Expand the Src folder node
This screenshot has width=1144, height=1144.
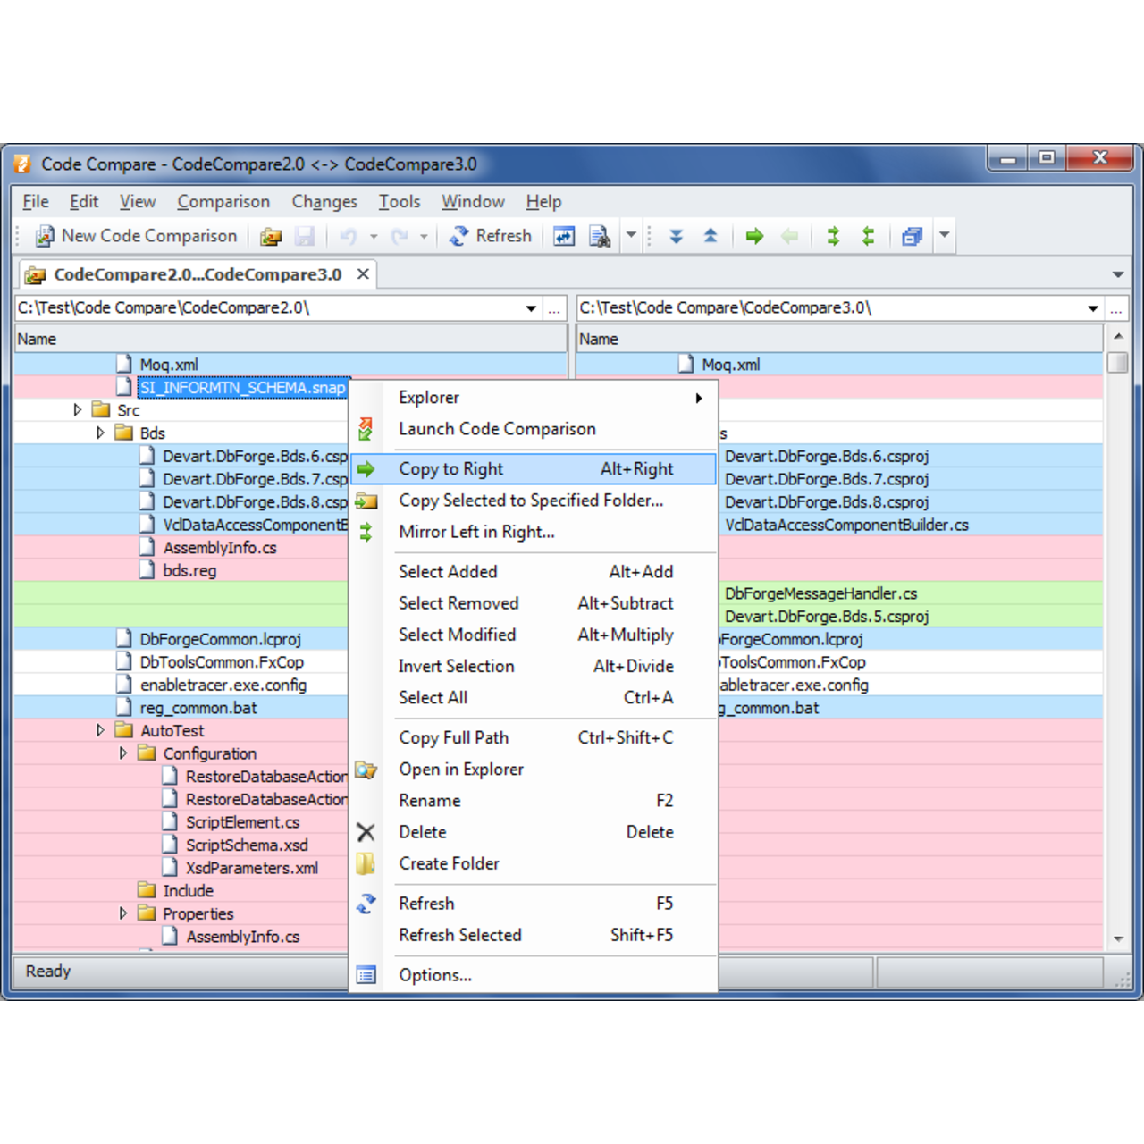point(77,409)
